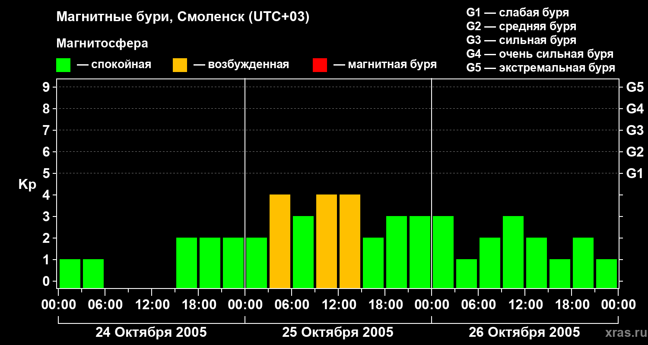Click the '26 Октября 2005' date label

tap(524, 332)
